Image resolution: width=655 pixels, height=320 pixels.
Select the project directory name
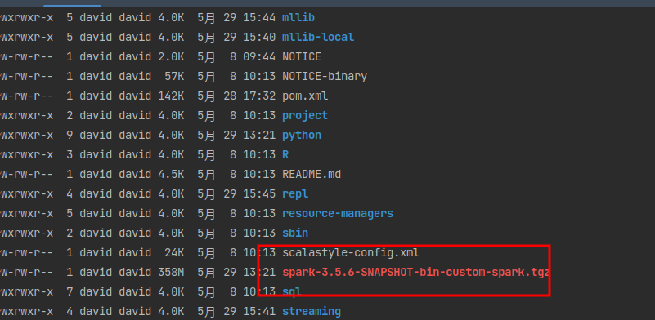coord(305,116)
